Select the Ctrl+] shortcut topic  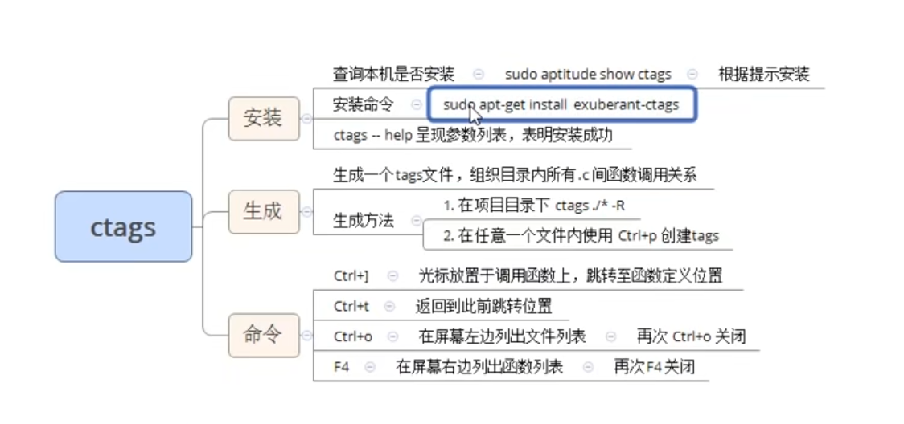point(351,276)
